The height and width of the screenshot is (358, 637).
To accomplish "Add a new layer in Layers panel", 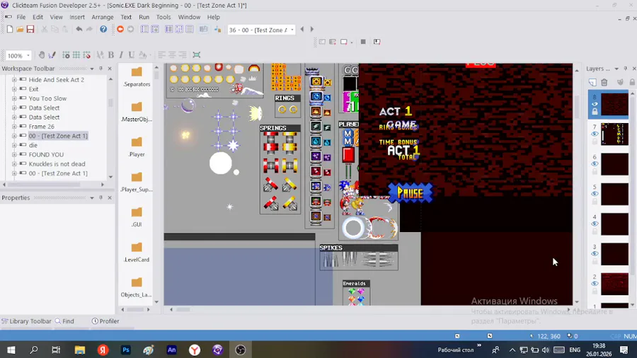I will pos(592,82).
